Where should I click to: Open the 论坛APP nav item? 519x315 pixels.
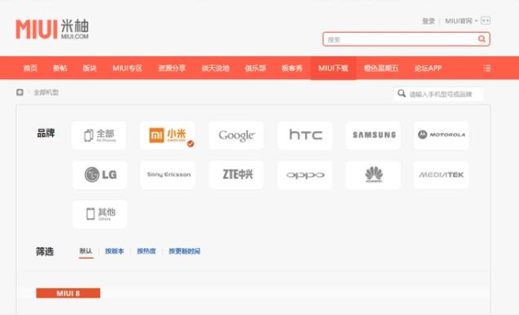(x=428, y=68)
